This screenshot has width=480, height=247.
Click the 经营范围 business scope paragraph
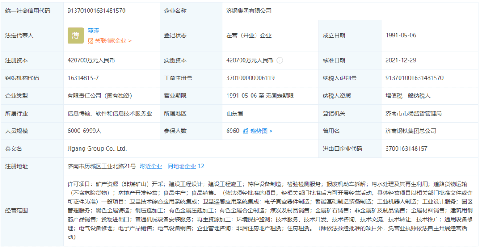point(271,211)
